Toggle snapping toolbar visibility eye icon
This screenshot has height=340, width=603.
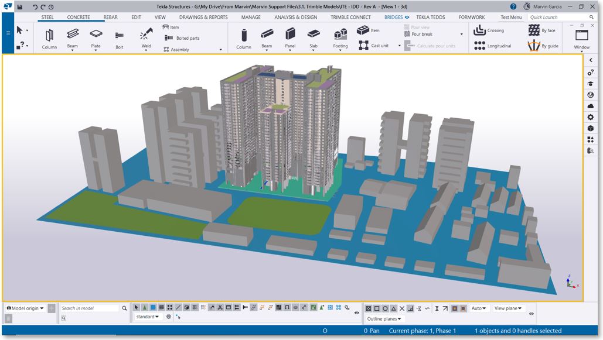point(531,314)
